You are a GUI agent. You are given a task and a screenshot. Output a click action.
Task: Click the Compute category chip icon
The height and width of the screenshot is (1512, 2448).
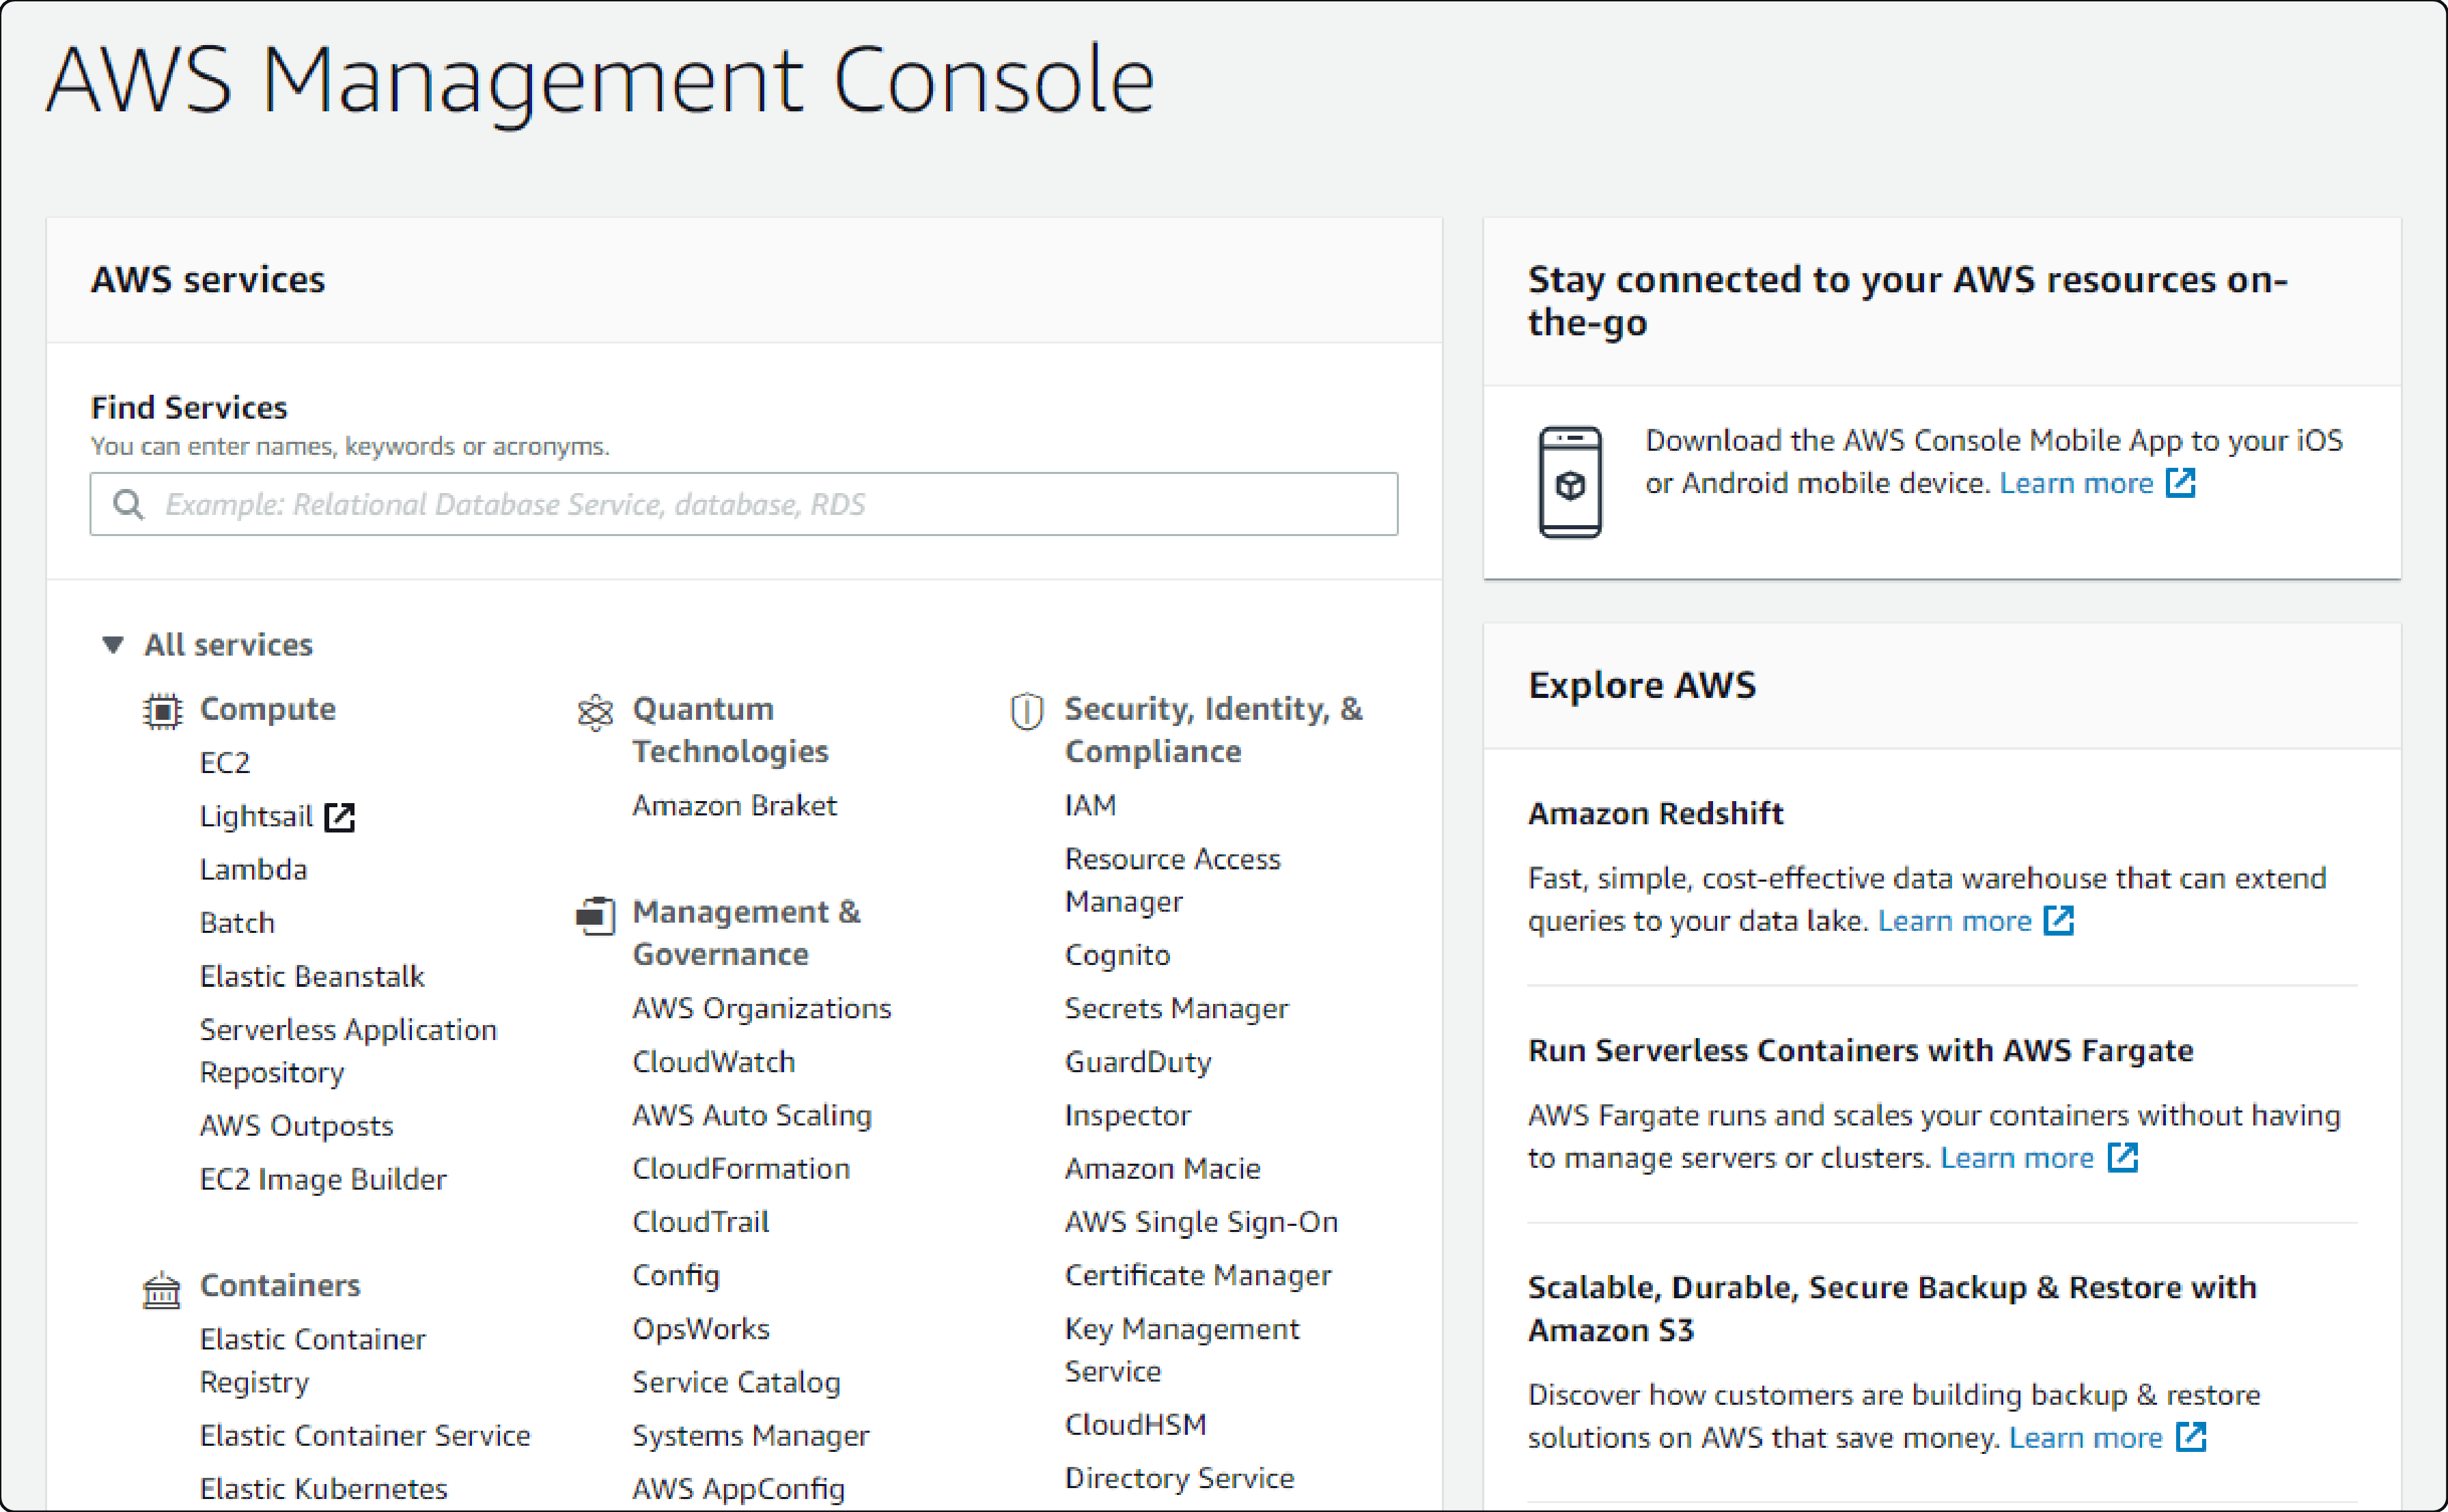point(162,711)
